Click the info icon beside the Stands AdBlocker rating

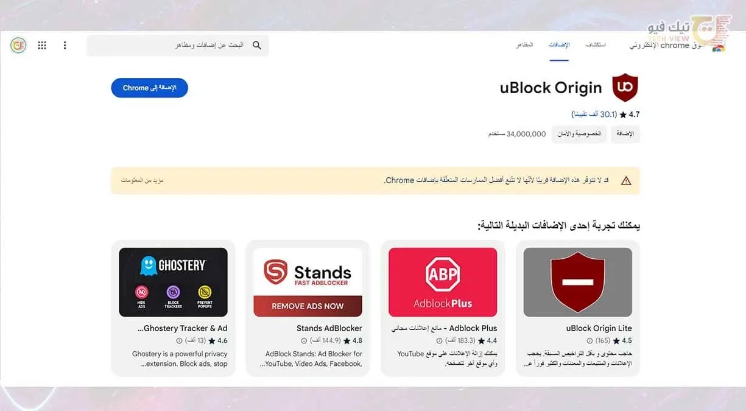[x=303, y=341]
